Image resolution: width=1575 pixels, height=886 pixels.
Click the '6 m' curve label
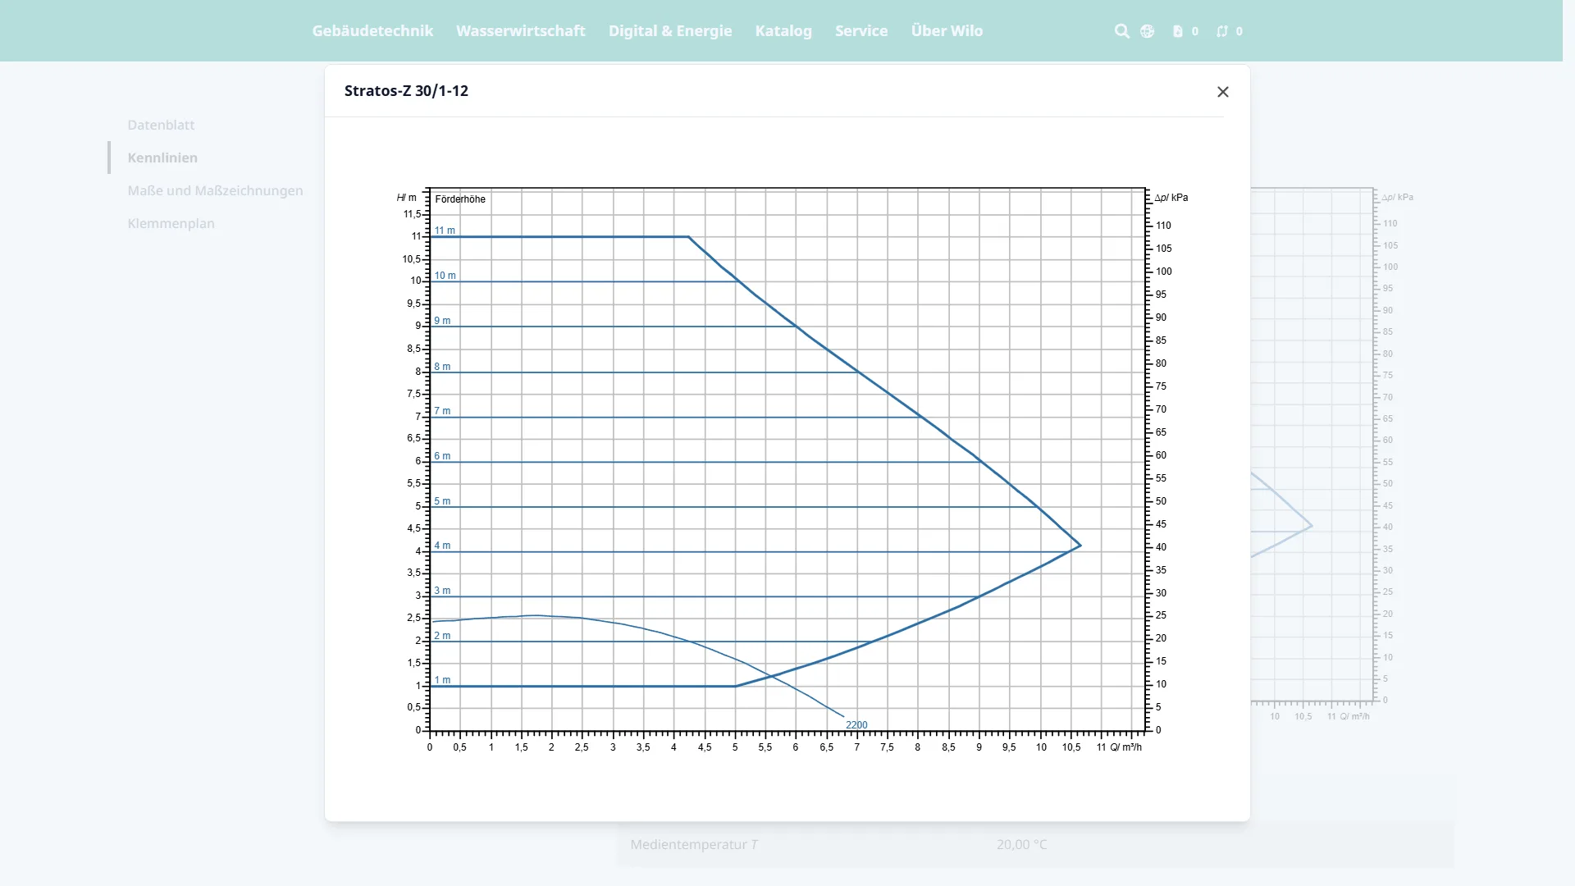(x=442, y=456)
